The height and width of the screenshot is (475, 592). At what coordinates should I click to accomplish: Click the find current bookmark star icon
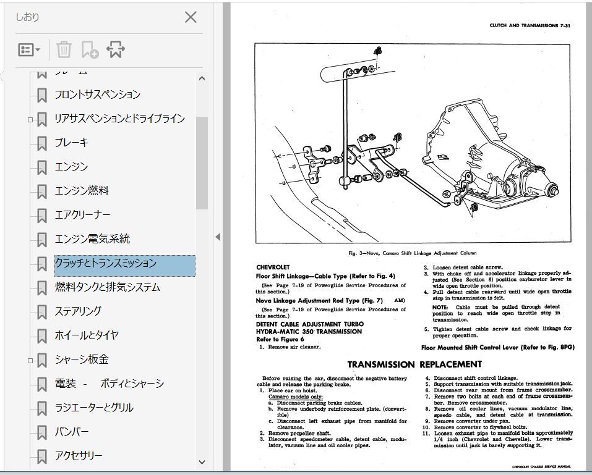click(115, 49)
